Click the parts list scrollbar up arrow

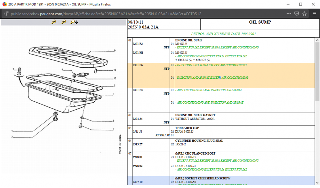tap(317, 40)
